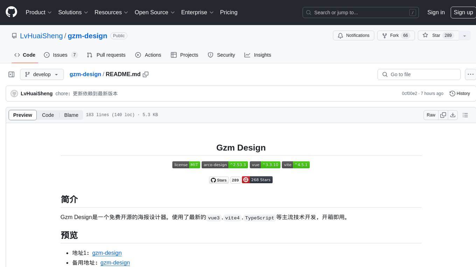Viewport: 476px width, 267px height.
Task: Select the Code view
Action: coord(48,115)
